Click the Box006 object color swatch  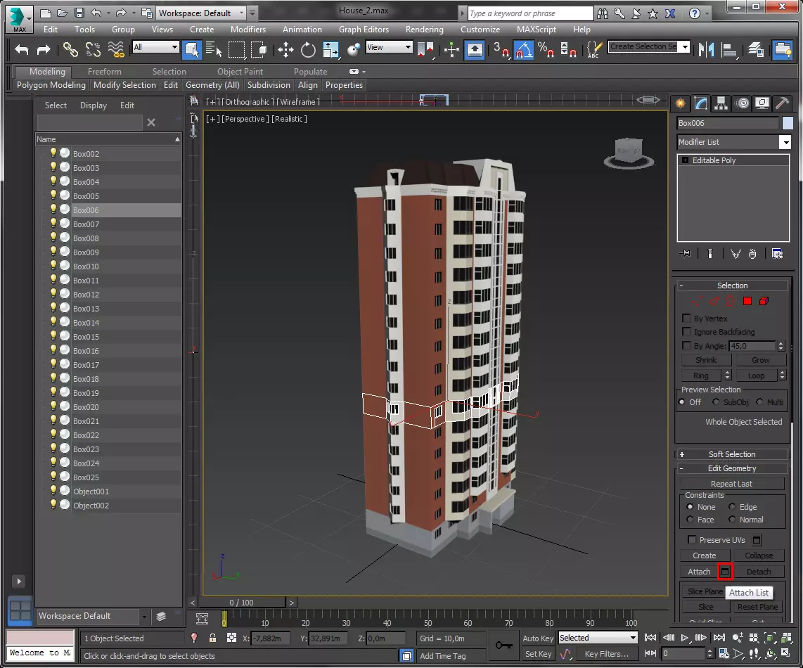click(x=788, y=123)
